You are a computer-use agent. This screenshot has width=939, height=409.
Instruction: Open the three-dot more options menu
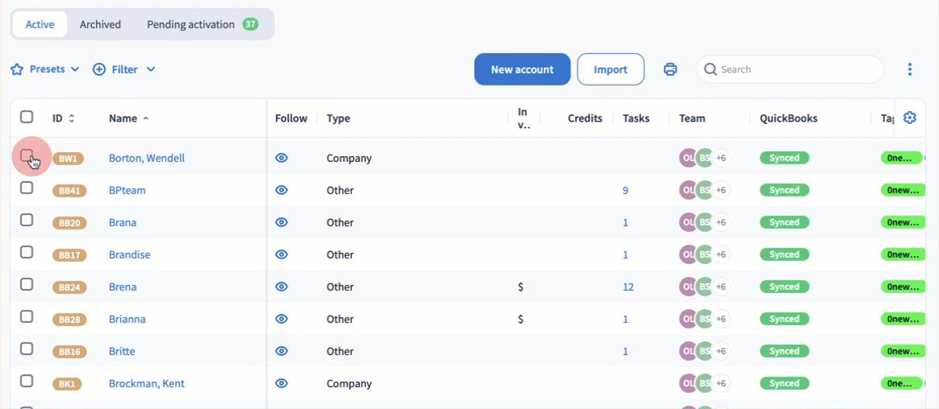tap(909, 69)
